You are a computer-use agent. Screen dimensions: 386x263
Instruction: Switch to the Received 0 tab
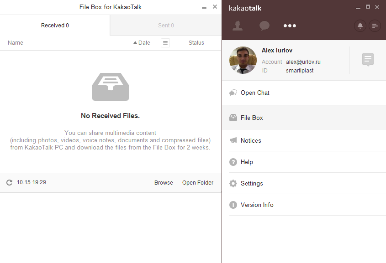click(55, 25)
